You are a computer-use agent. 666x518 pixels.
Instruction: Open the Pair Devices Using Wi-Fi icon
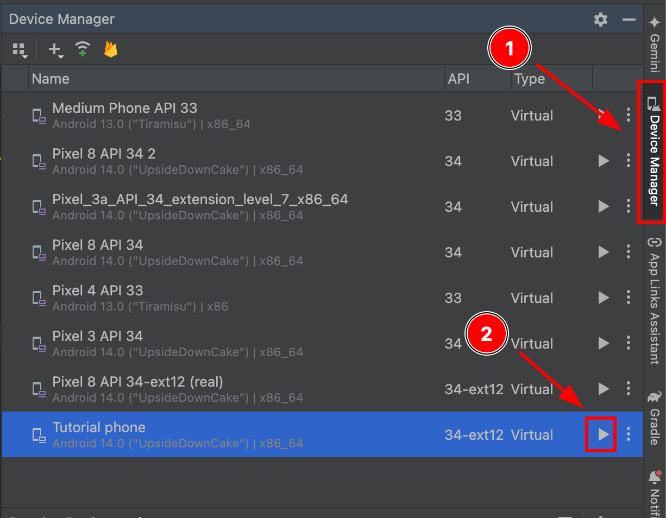tap(83, 49)
